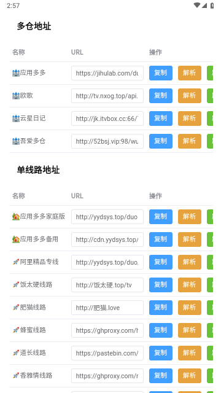Click the 阿里精品专线 name text
This screenshot has height=393, width=221.
(39, 262)
